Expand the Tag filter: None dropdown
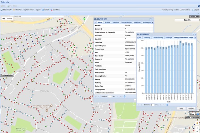The image size is (200, 133). (x=29, y=10)
